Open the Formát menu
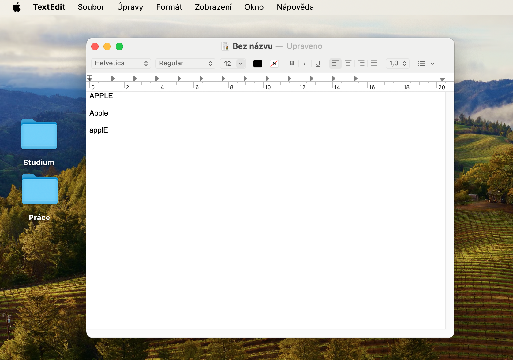 [169, 7]
